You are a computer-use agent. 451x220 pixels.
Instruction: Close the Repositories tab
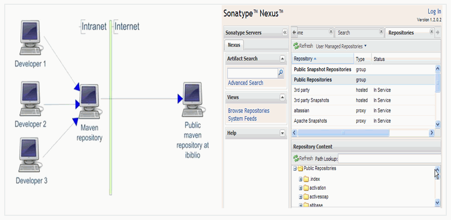pos(432,32)
